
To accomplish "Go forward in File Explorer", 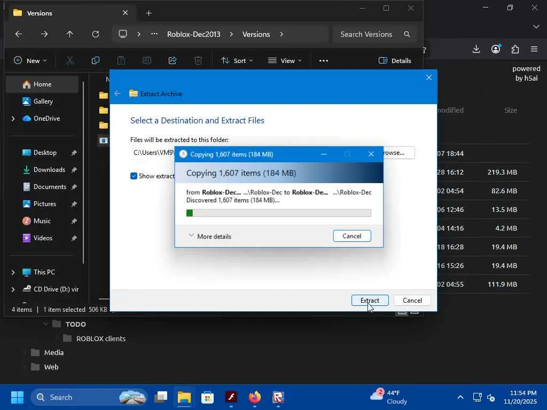I will click(x=44, y=34).
